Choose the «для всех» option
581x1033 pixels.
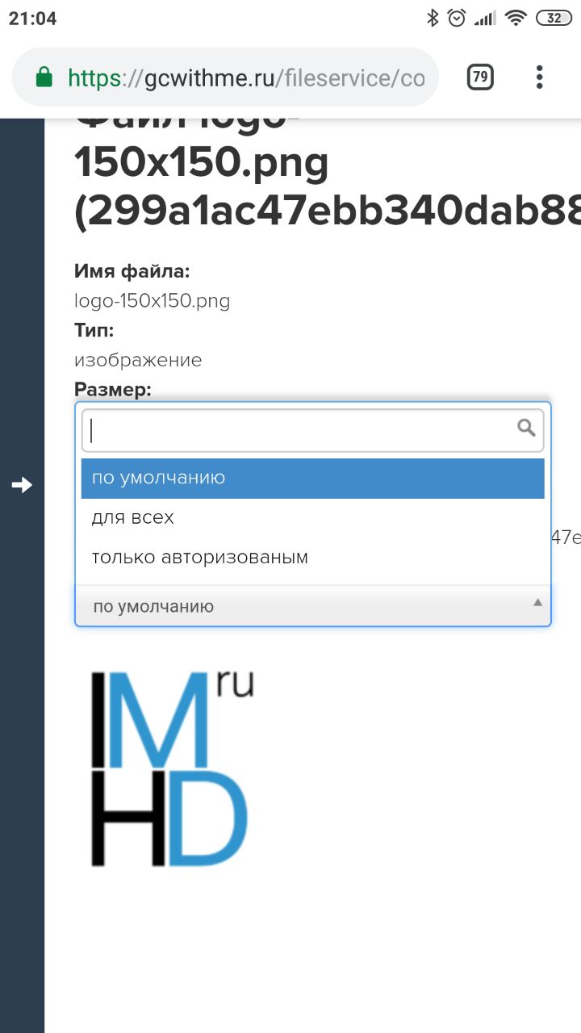pyautogui.click(x=313, y=517)
